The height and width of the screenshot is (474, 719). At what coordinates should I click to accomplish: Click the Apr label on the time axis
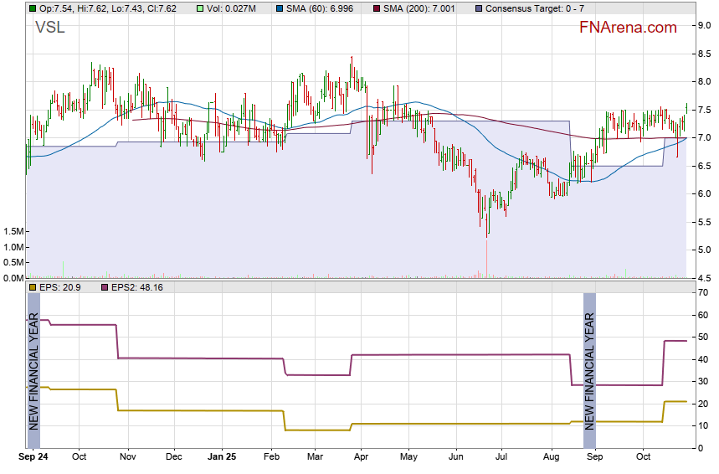362,457
